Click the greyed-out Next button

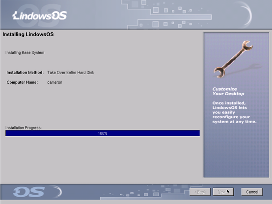click(x=223, y=192)
